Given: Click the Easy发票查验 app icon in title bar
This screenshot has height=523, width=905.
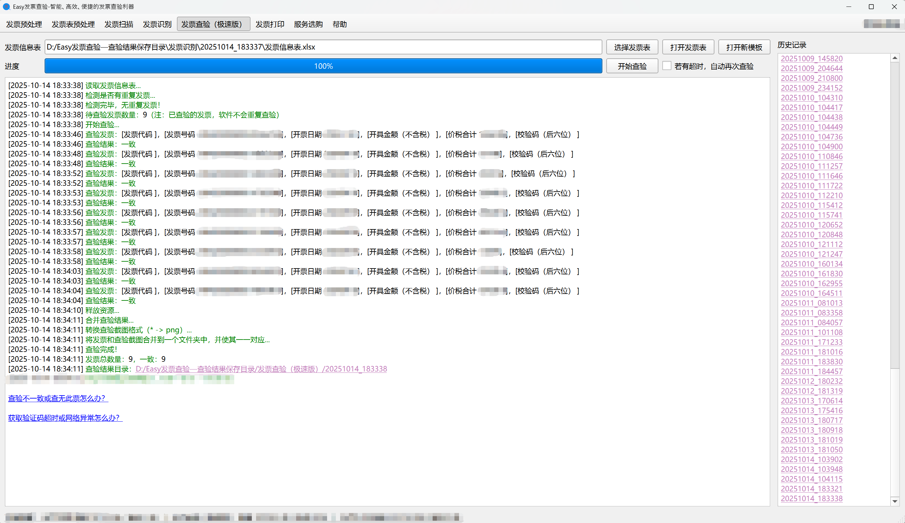Looking at the screenshot, I should [x=6, y=7].
